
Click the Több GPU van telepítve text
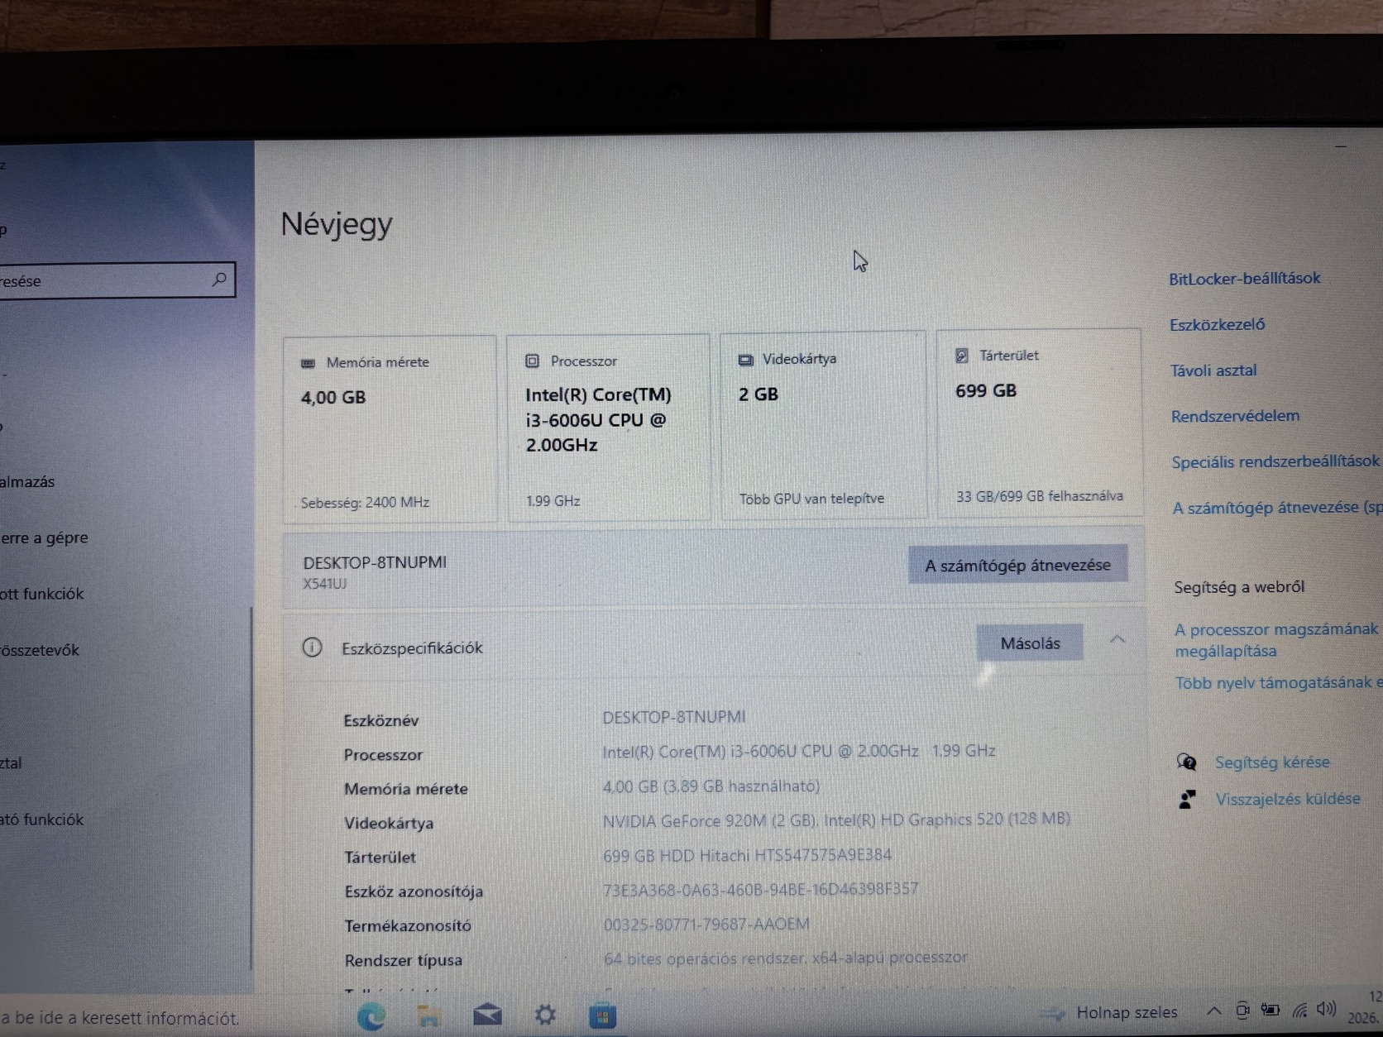coord(811,499)
